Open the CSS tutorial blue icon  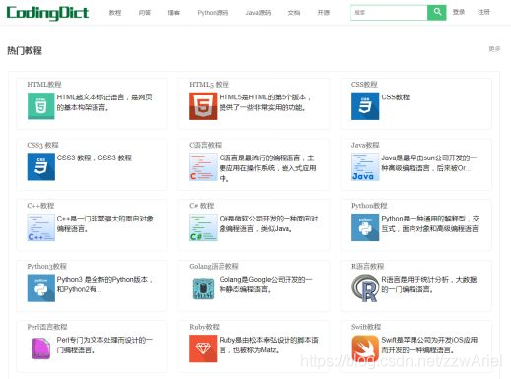365,106
